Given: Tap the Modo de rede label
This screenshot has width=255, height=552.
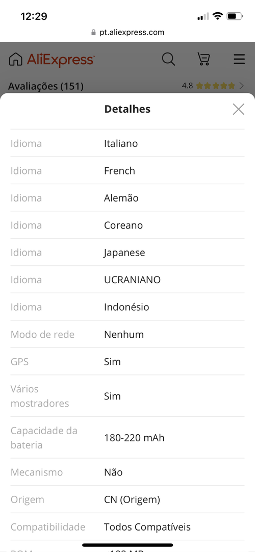Looking at the screenshot, I should (42, 335).
